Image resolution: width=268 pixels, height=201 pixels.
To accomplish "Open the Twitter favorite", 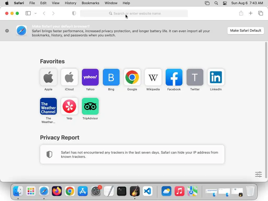I will coord(195,77).
